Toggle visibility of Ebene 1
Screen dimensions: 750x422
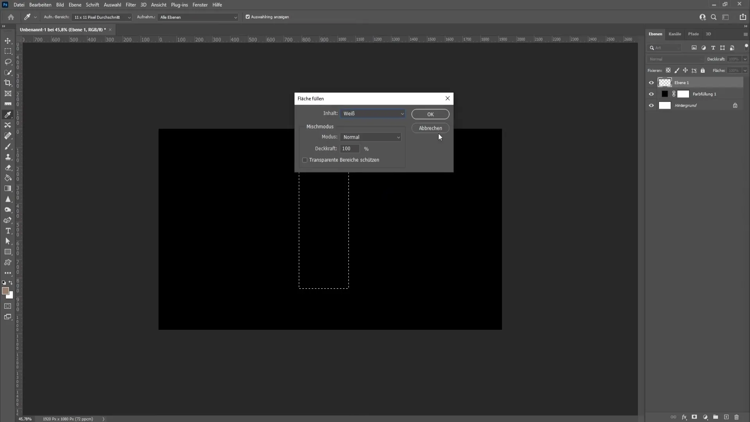(x=651, y=82)
